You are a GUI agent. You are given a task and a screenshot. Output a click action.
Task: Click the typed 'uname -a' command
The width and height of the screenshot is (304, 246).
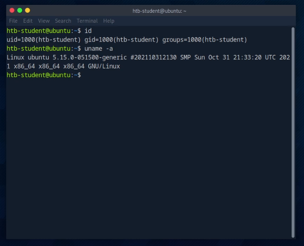tap(99, 49)
